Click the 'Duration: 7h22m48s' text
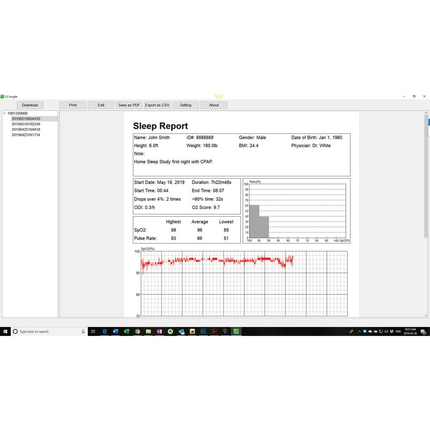 [212, 183]
